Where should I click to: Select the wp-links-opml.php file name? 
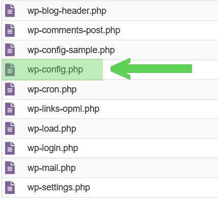coord(64,109)
